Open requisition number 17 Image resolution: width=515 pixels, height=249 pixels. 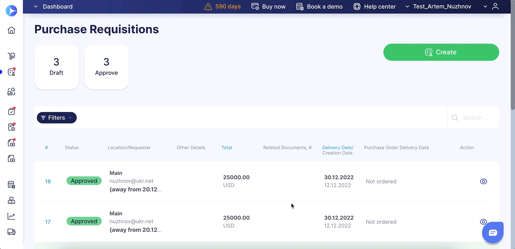48,222
